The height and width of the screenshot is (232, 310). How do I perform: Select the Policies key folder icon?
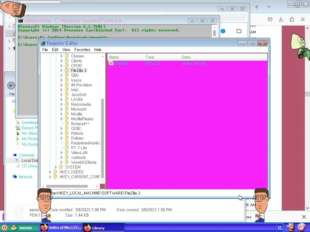(67, 138)
